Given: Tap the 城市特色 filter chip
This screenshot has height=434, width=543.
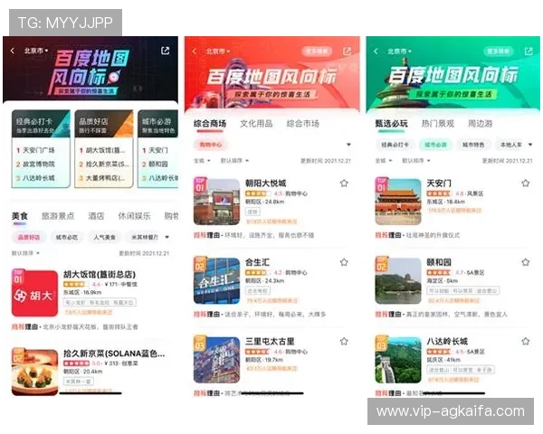Looking at the screenshot, I should point(473,145).
